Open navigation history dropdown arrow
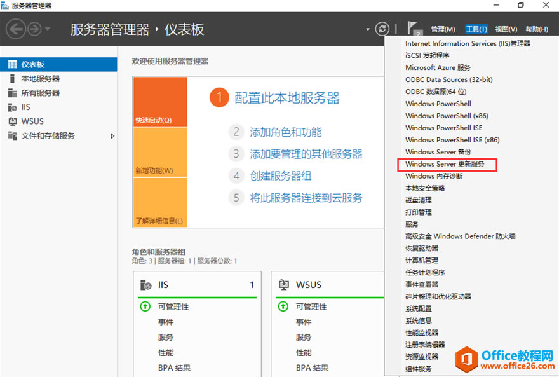 [x=48, y=29]
